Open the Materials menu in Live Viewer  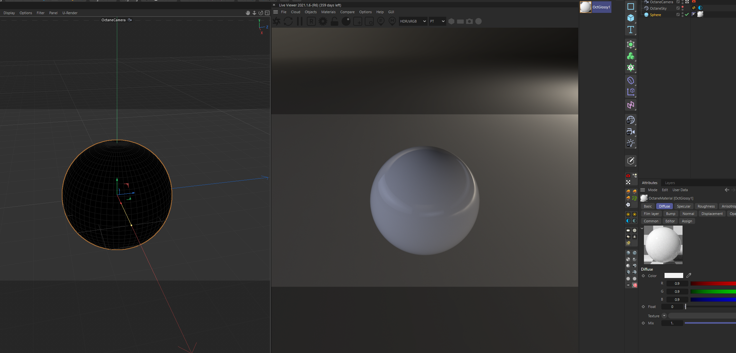point(328,12)
